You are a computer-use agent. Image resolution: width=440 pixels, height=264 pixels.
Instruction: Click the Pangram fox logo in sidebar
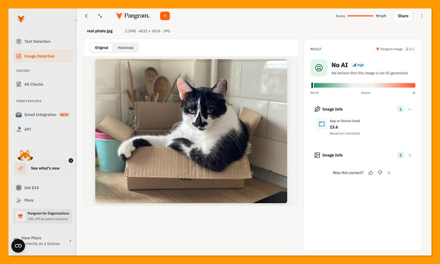(21, 19)
